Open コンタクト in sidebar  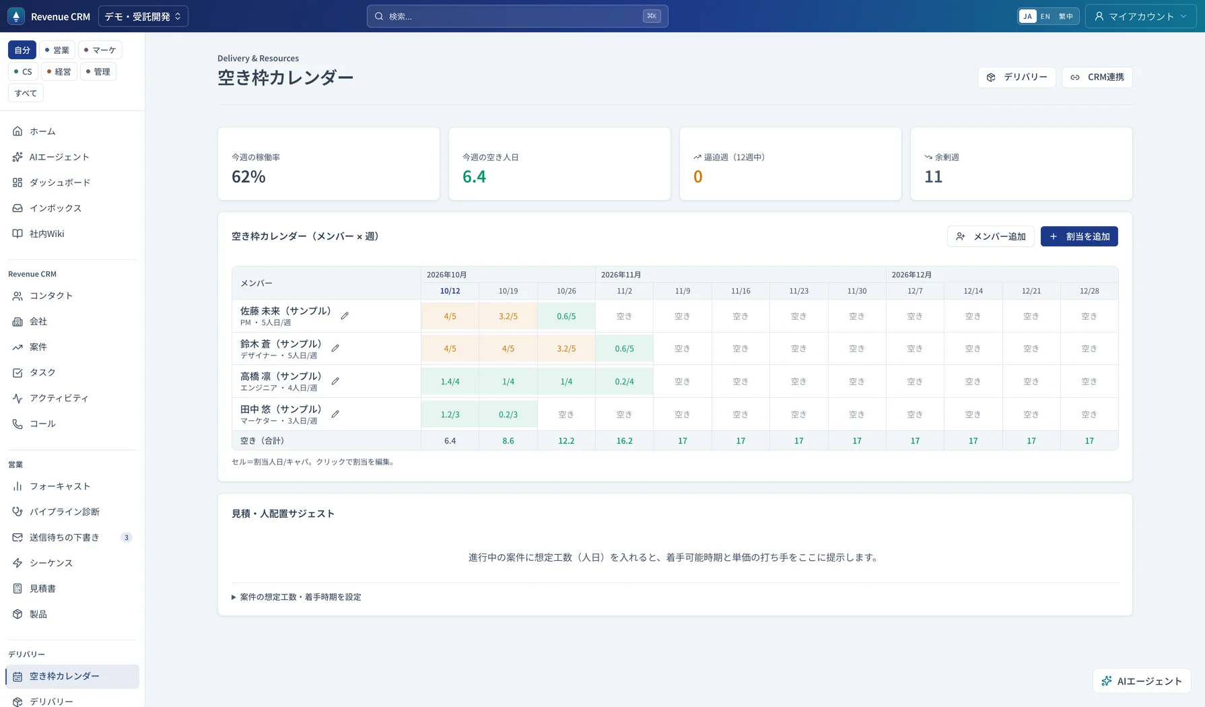click(72, 296)
